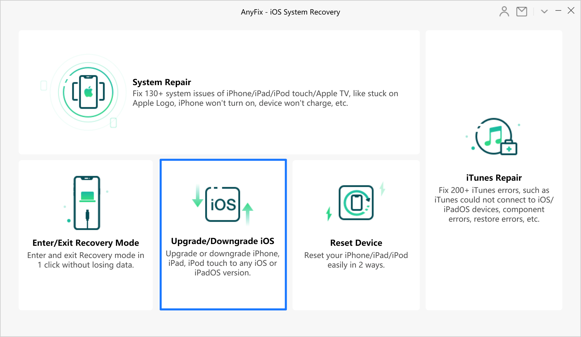The height and width of the screenshot is (337, 581).
Task: Click the Recovery Mode phone icon
Action: (87, 203)
